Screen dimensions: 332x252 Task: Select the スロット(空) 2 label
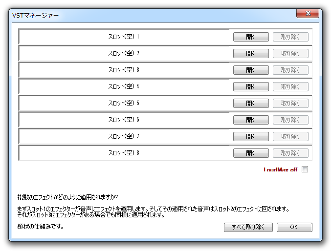point(124,53)
